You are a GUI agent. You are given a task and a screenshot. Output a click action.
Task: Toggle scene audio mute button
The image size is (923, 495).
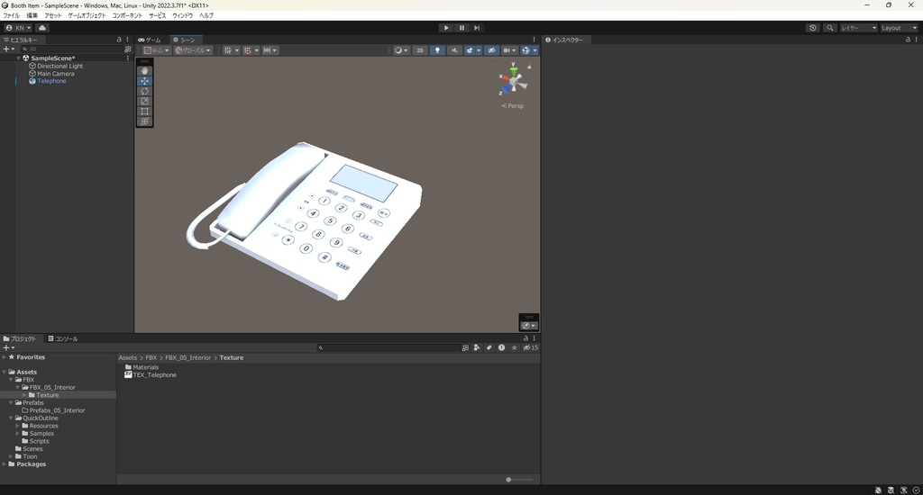point(454,50)
